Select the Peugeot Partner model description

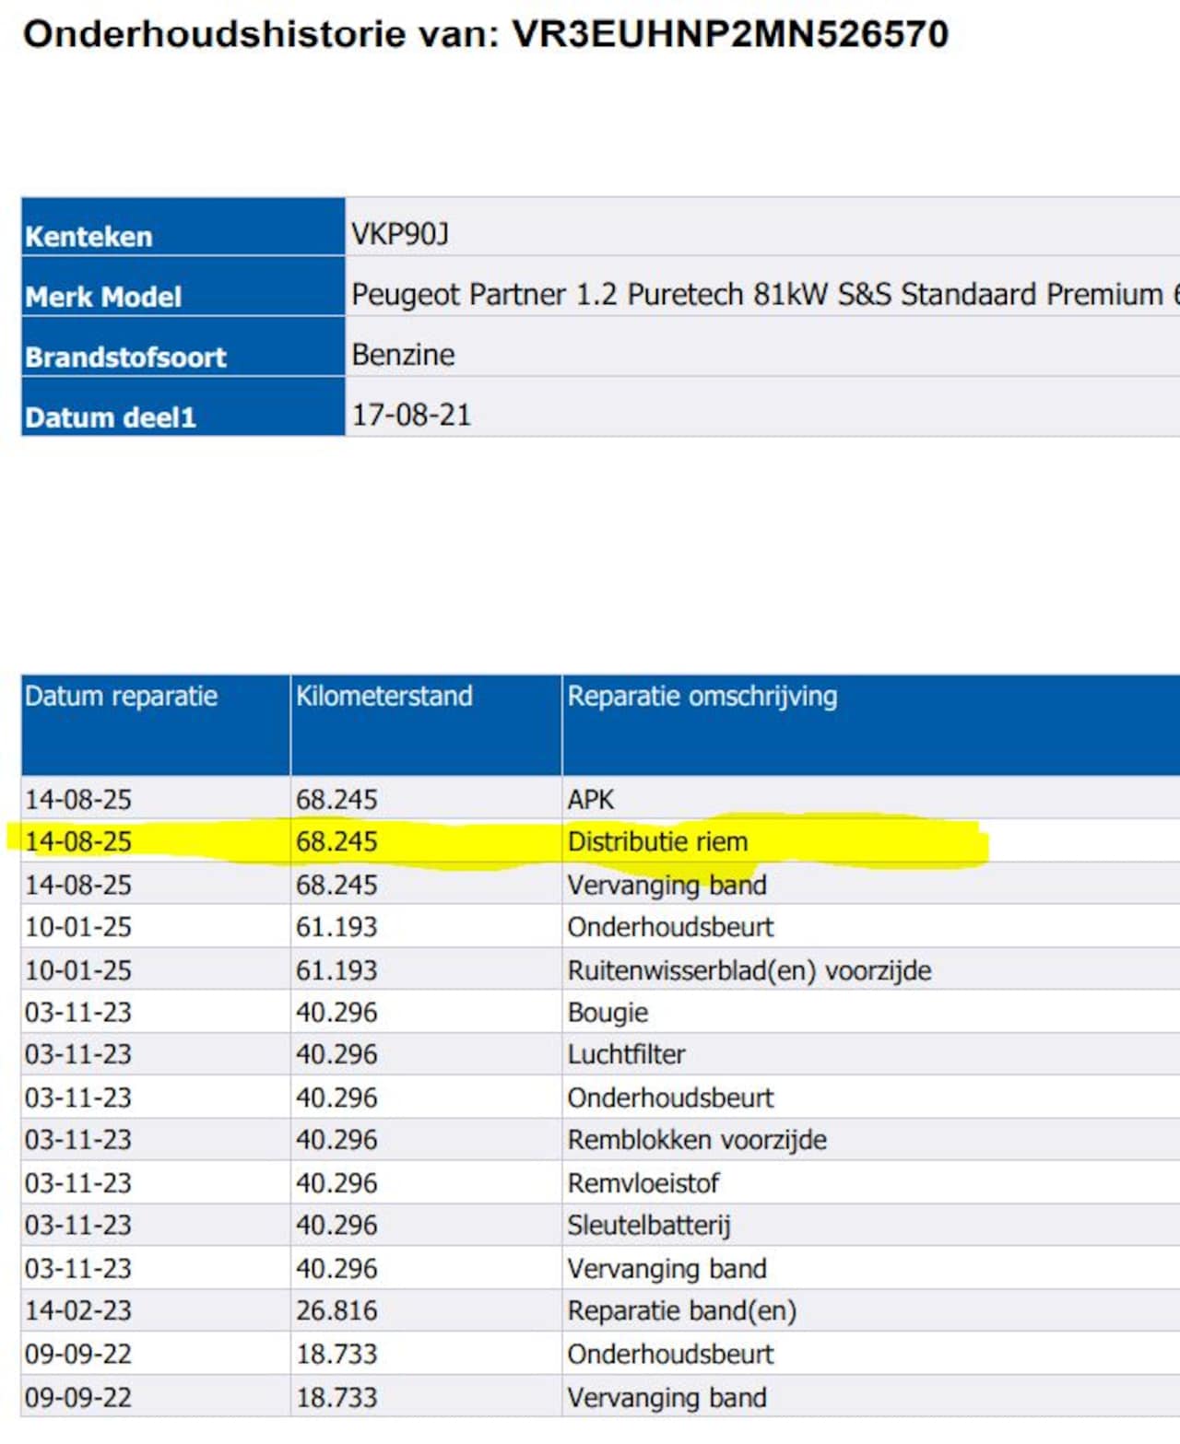(x=756, y=294)
